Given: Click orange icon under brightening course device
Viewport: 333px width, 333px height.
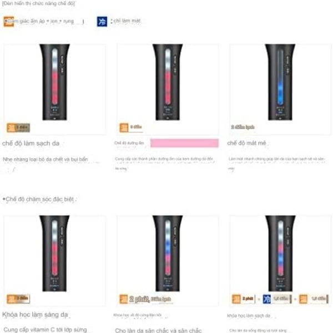Looking at the screenshot, I should [x=11, y=299].
